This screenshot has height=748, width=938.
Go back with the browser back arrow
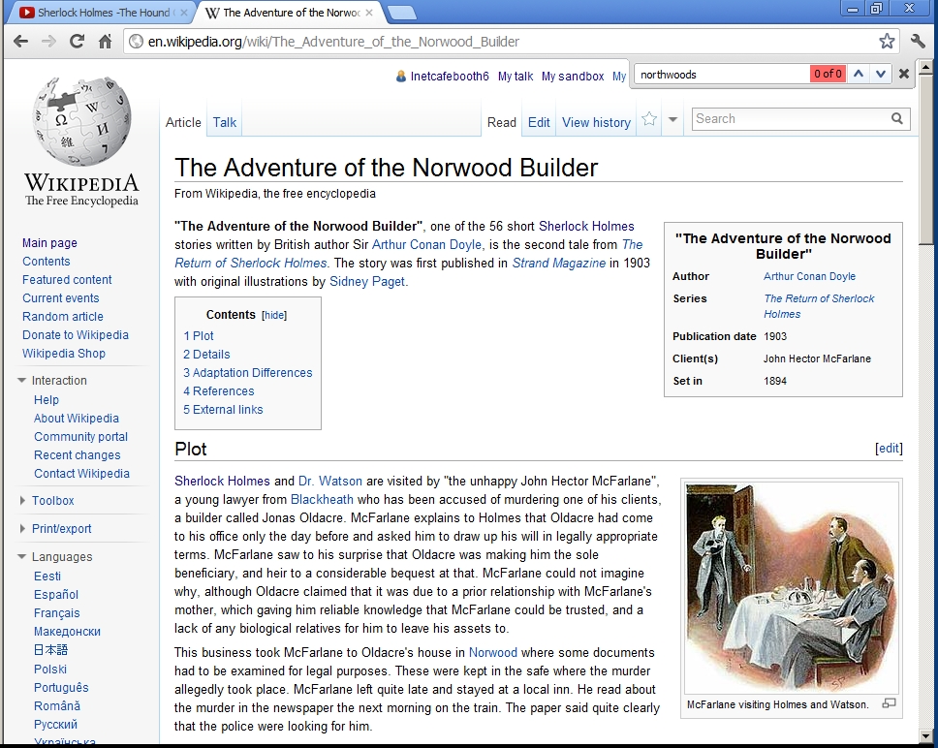(x=21, y=42)
